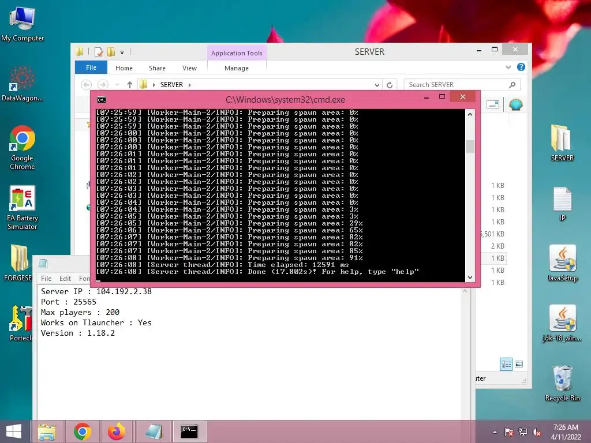Open the Manage tab under Application Tools
The width and height of the screenshot is (591, 443).
coord(237,68)
